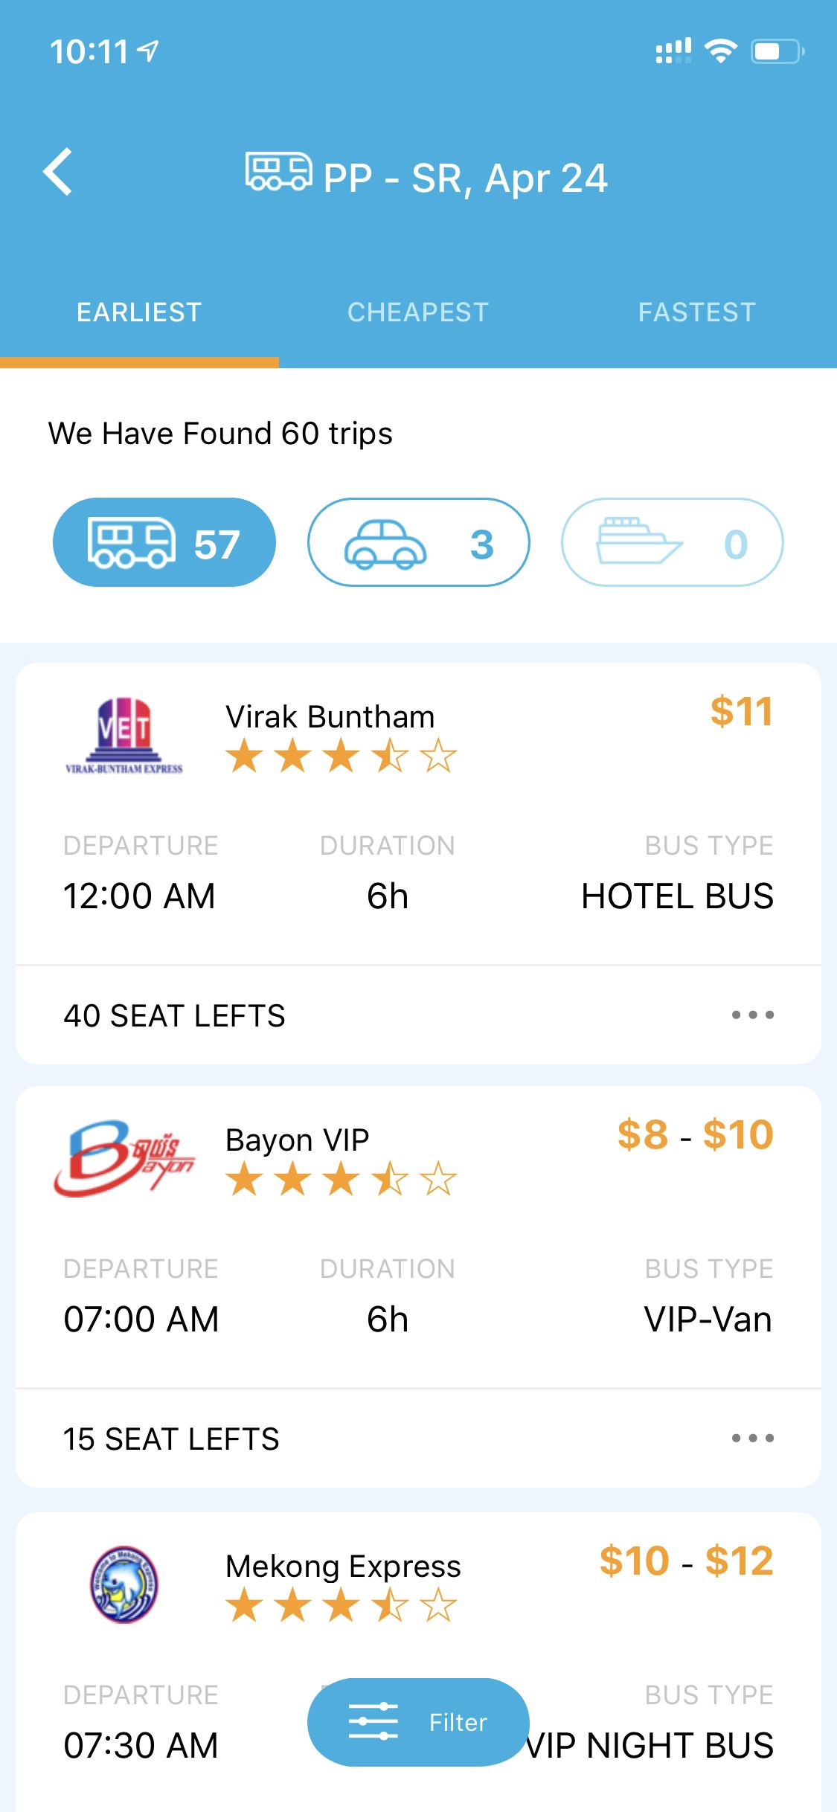Viewport: 837px width, 1812px height.
Task: Tap the bus icon in header title
Action: click(279, 172)
